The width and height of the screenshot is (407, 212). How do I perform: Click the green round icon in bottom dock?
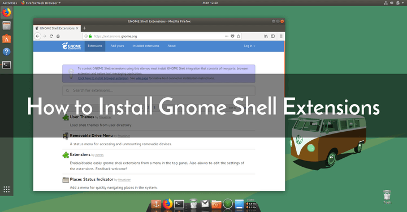pos(228,204)
